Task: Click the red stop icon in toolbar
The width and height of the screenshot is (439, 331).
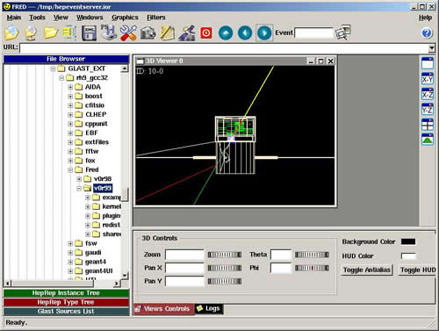Action: coord(206,32)
